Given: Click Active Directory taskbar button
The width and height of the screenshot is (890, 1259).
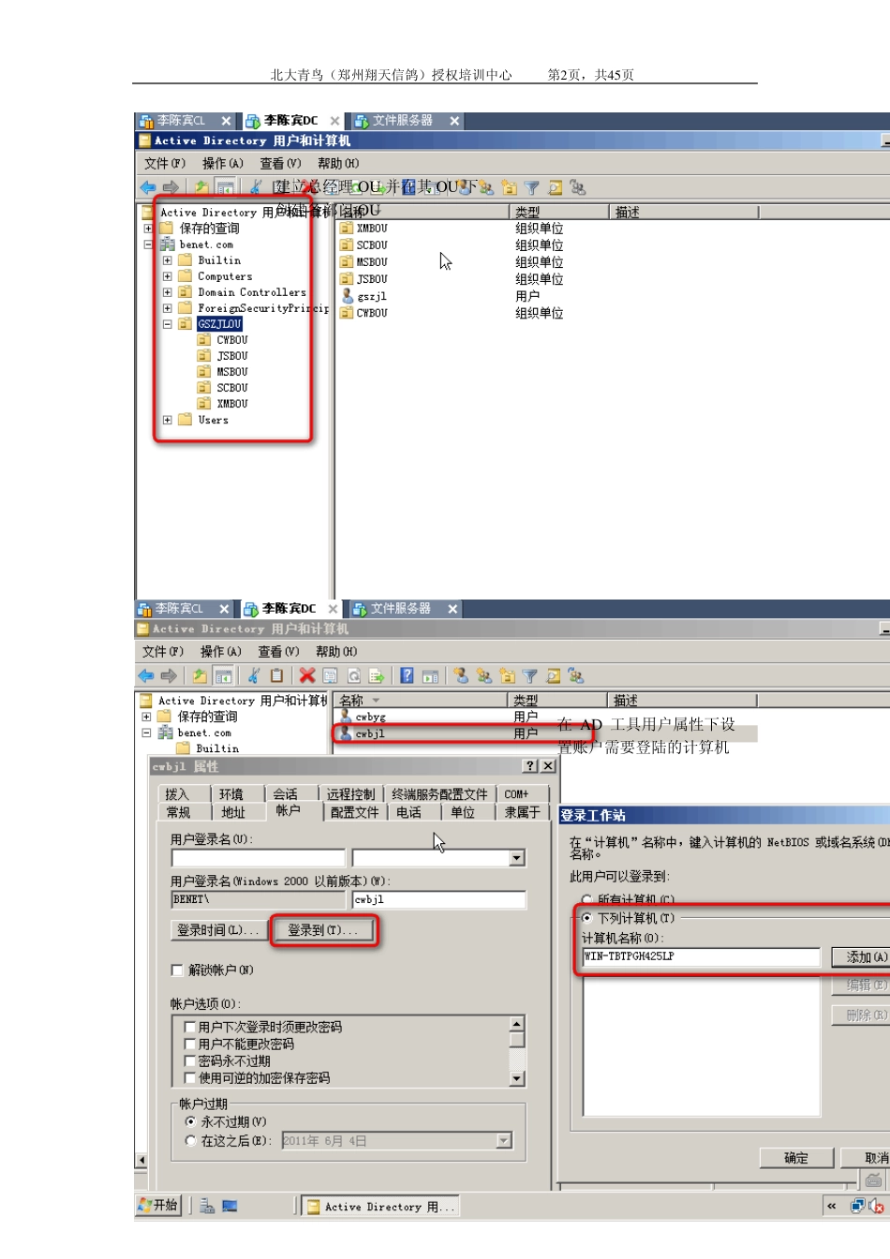Looking at the screenshot, I should pyautogui.click(x=380, y=1207).
